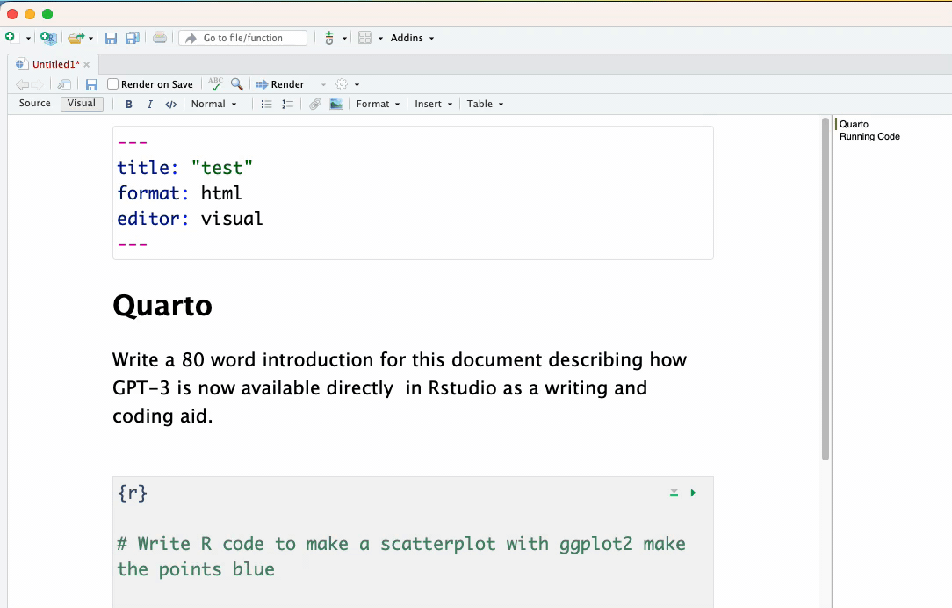Click the editor: visual YAML line
Screen dimensions: 952x608
pos(190,219)
